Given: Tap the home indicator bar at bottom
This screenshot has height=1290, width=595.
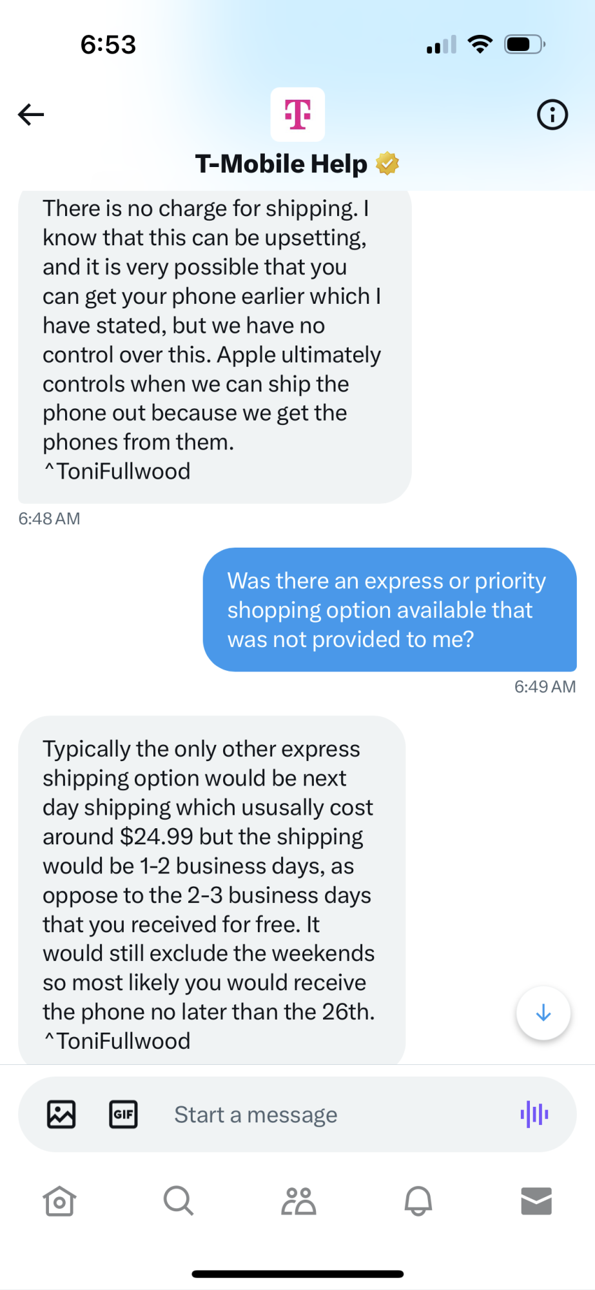Looking at the screenshot, I should click(x=297, y=1274).
